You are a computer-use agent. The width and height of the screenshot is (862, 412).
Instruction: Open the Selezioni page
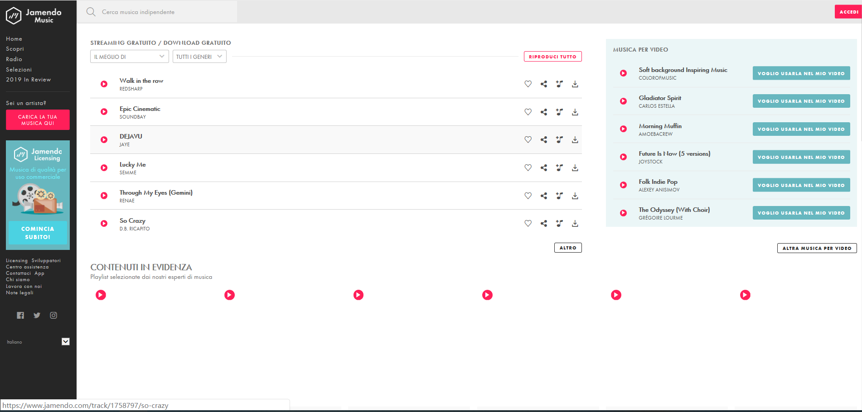click(19, 70)
